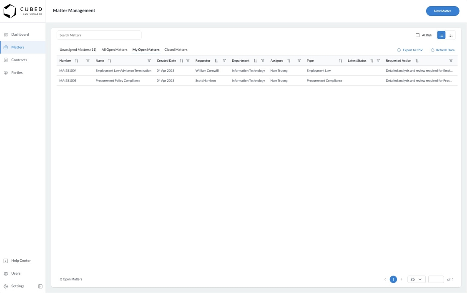Open filter for Number column
This screenshot has height=293, width=467.
click(x=88, y=61)
